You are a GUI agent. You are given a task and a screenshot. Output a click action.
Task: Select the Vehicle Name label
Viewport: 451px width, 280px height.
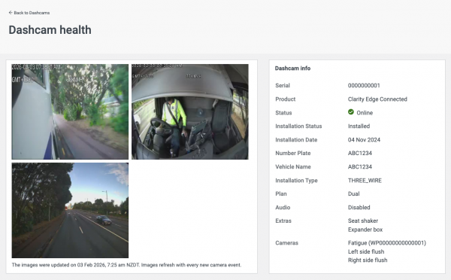(x=293, y=167)
